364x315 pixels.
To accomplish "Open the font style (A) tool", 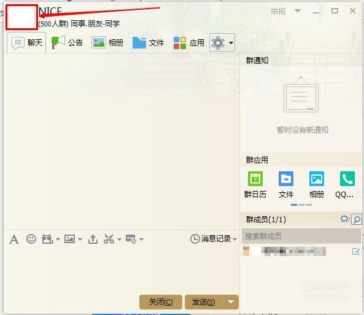I will tap(14, 239).
